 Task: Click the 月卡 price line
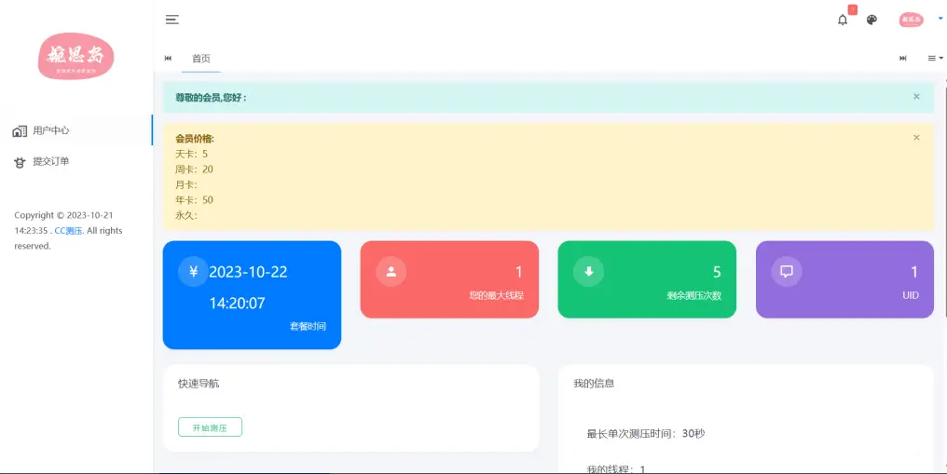186,184
